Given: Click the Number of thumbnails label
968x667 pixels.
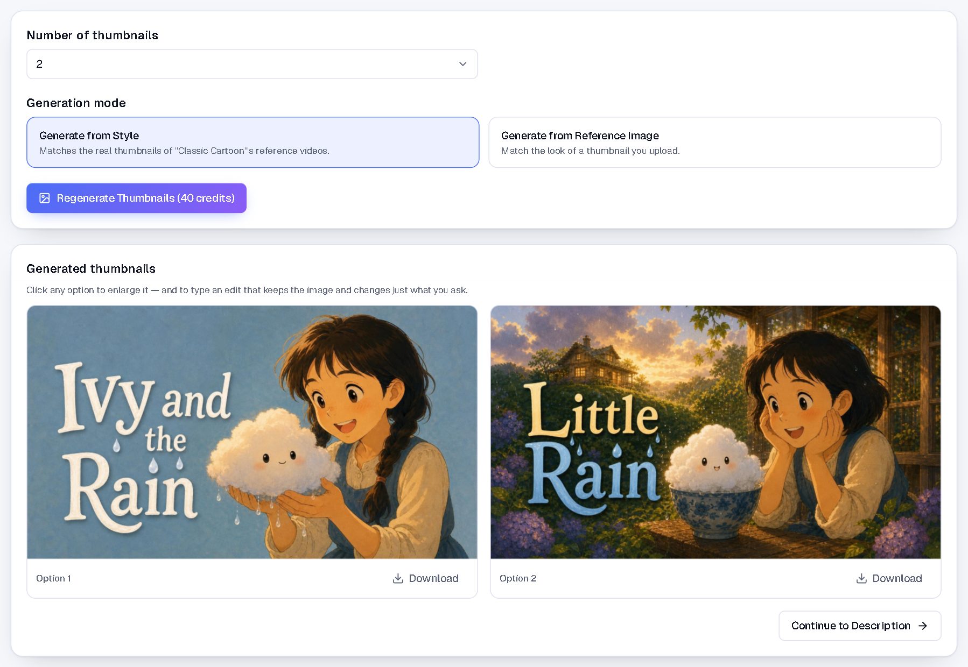Looking at the screenshot, I should click(92, 35).
